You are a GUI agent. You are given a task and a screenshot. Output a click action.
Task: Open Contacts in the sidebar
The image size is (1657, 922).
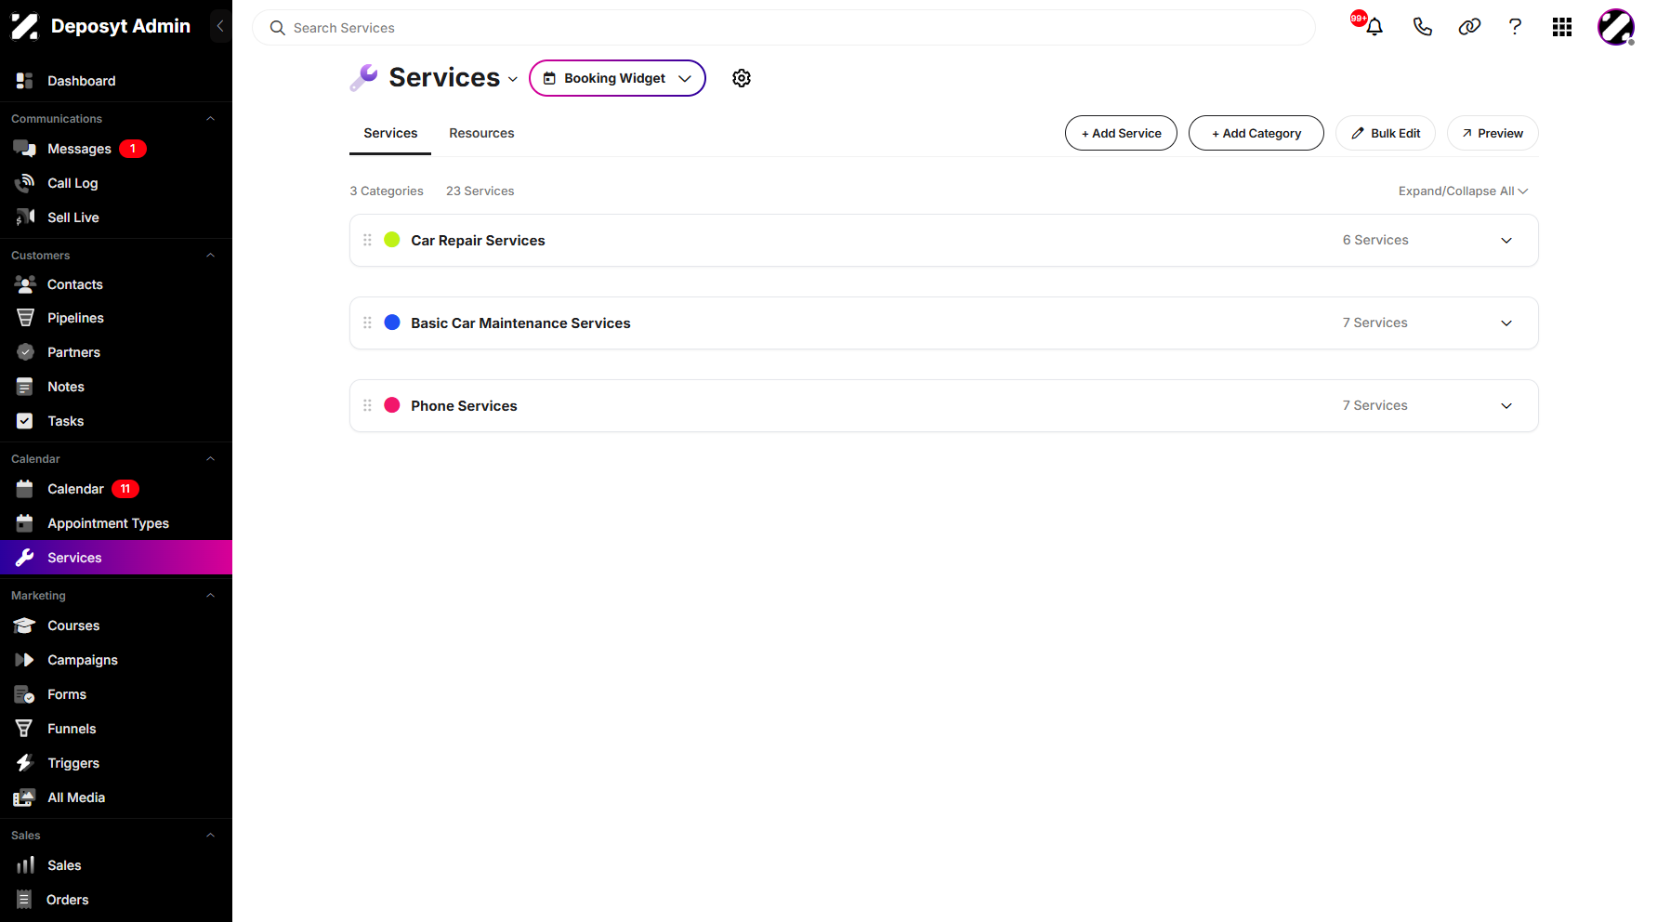(x=116, y=284)
